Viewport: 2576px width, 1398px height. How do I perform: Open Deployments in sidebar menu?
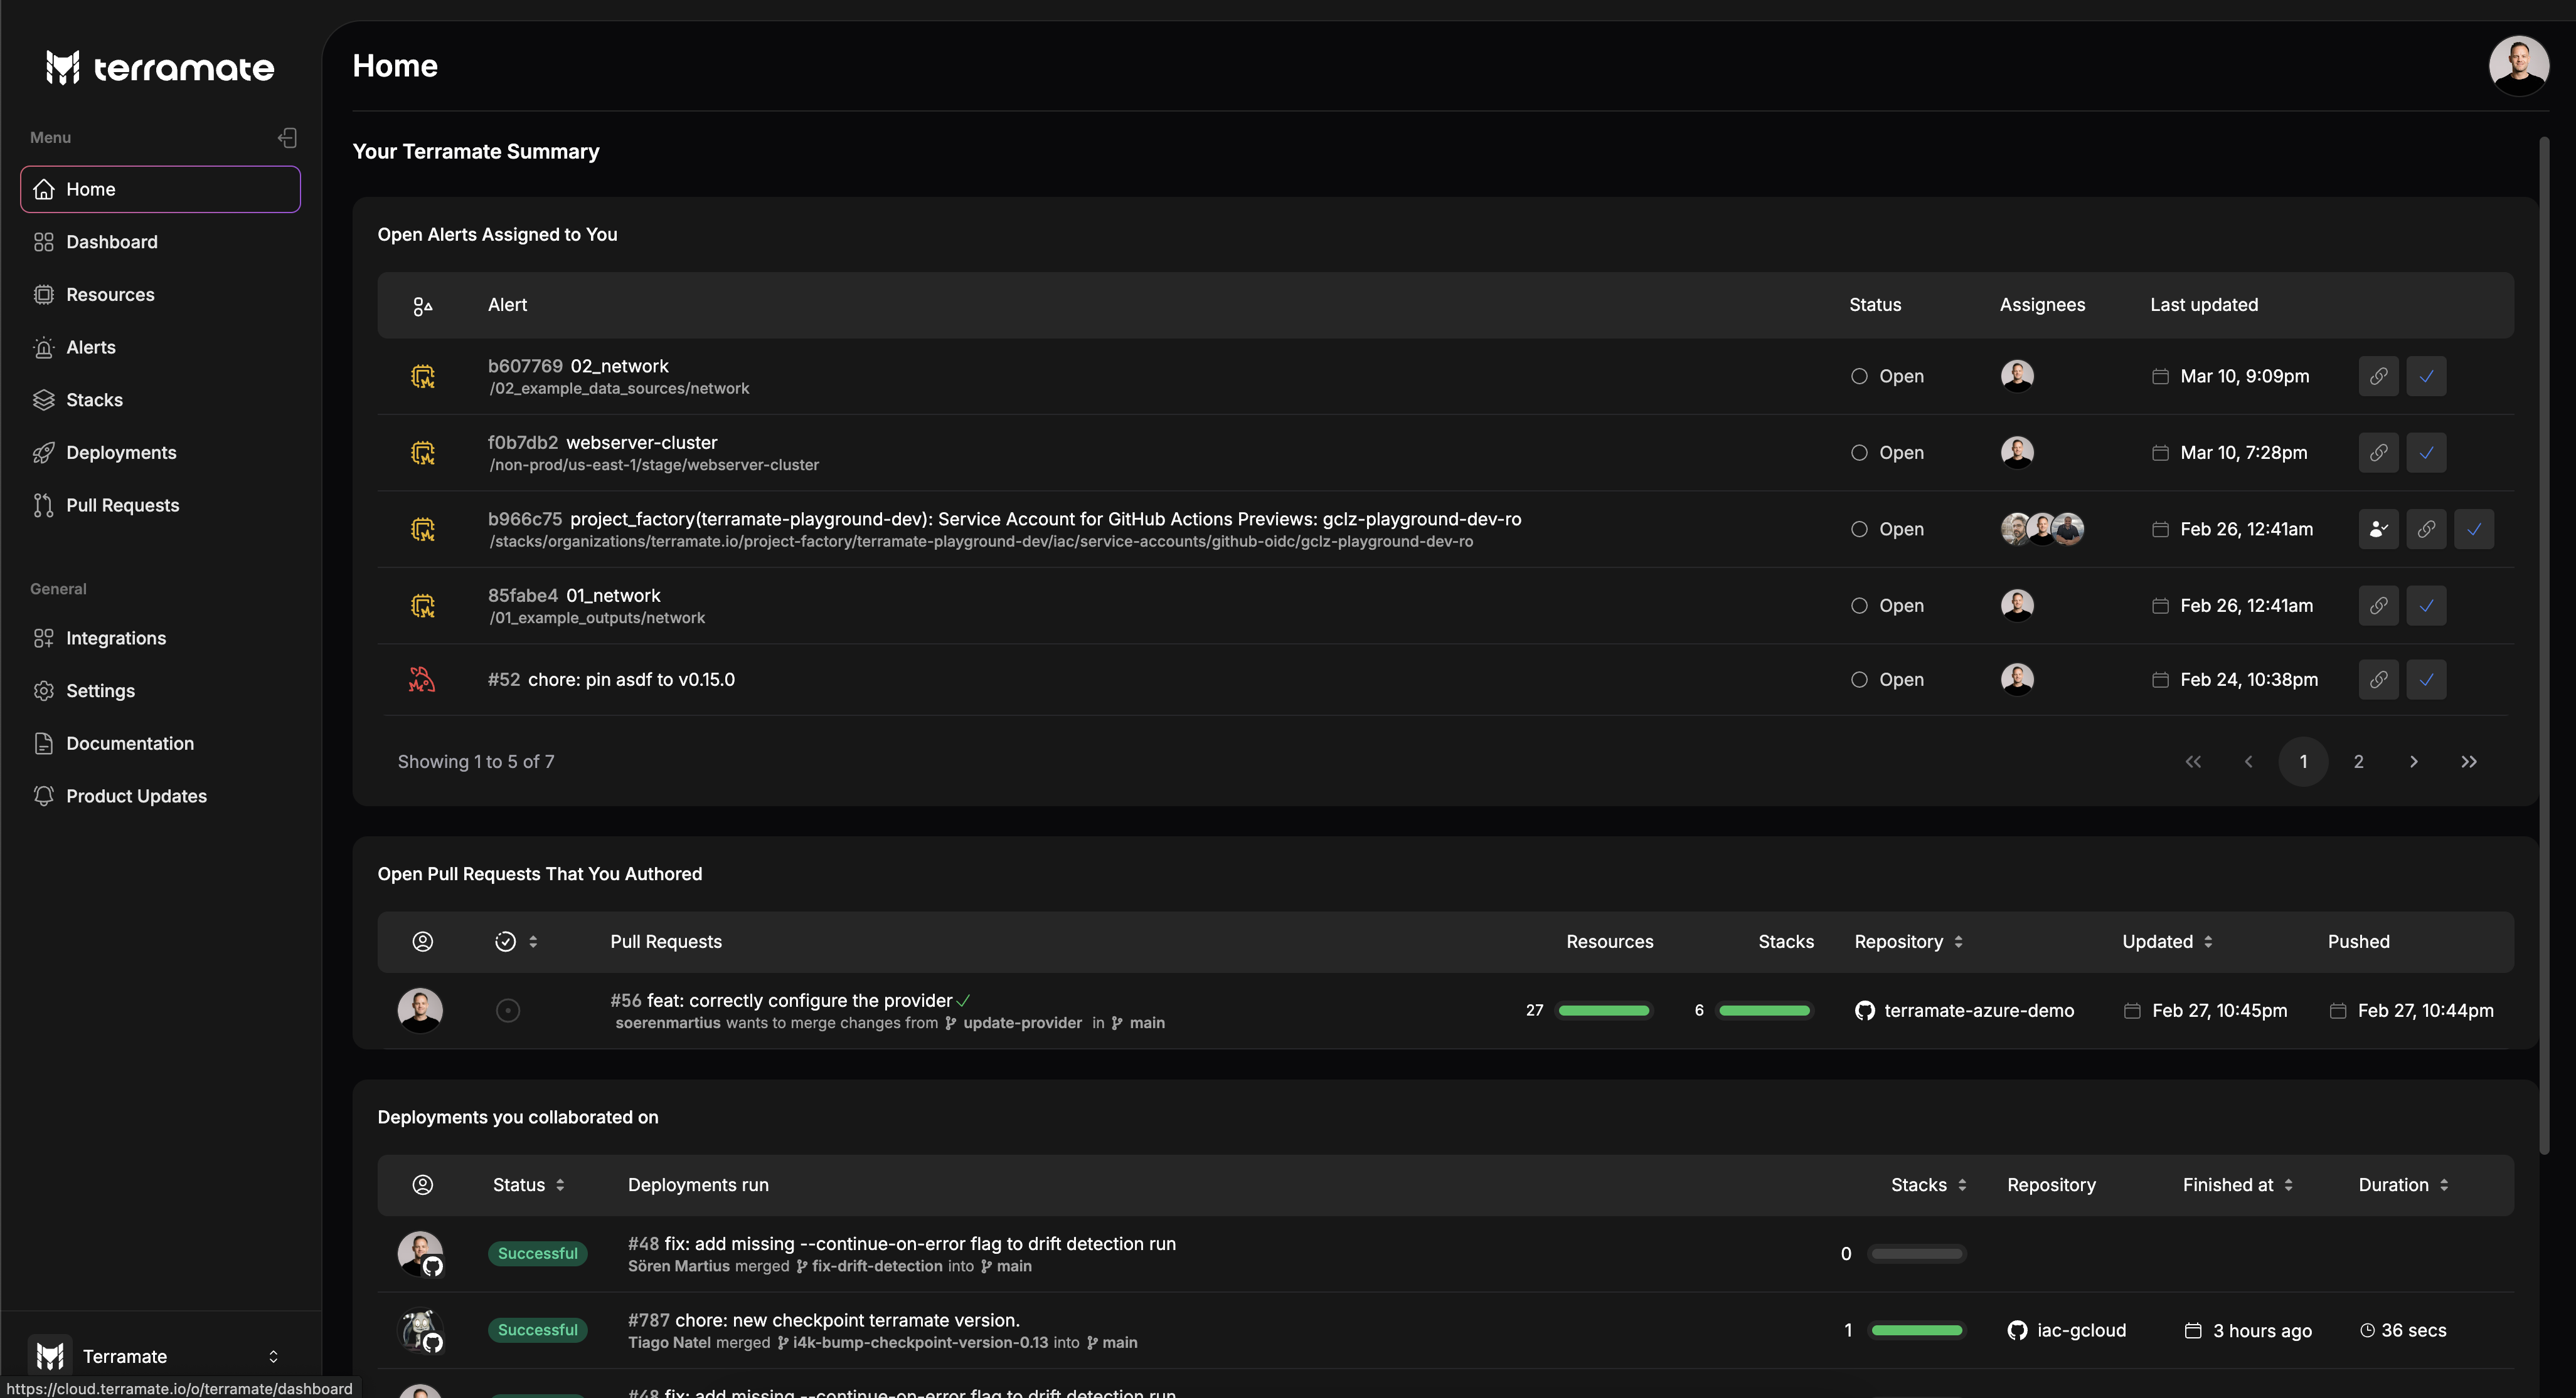pos(160,453)
